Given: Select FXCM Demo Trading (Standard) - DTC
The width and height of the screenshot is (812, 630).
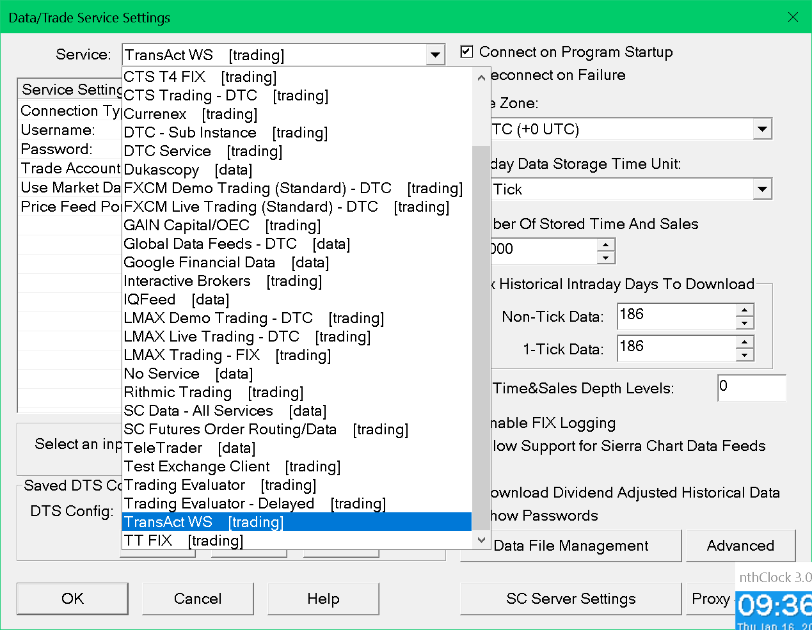Looking at the screenshot, I should [x=297, y=188].
